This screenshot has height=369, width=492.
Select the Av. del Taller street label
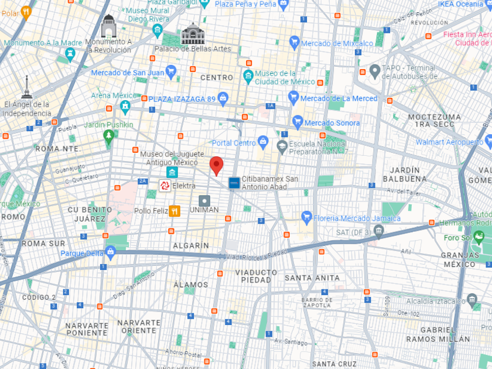[404, 192]
